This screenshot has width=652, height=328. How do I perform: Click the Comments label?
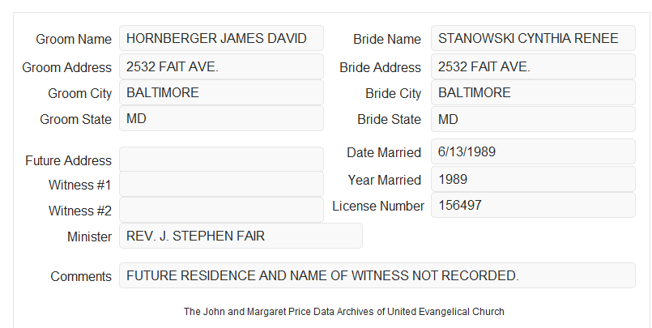pyautogui.click(x=81, y=276)
